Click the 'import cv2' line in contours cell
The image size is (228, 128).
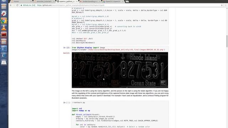(x=77, y=108)
